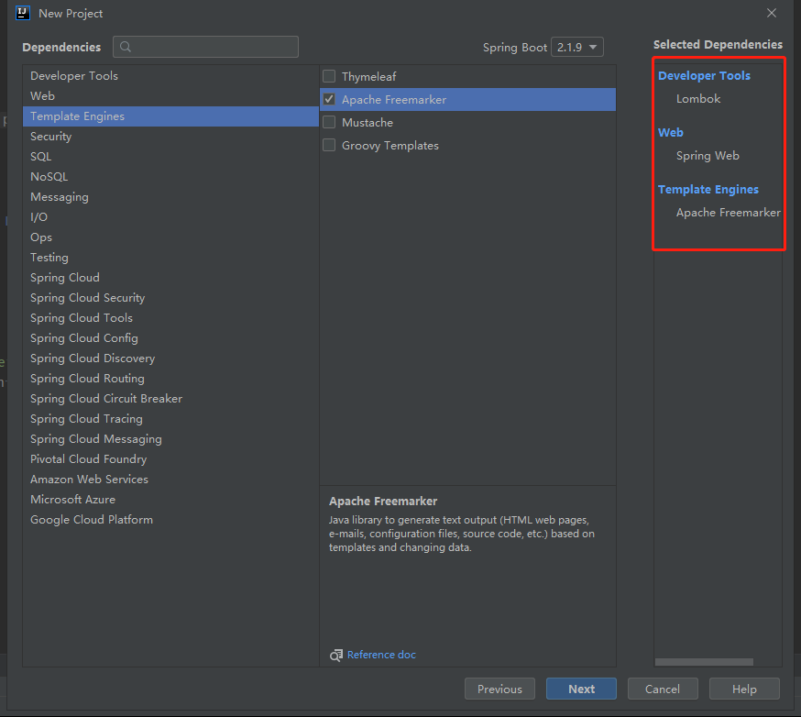Click the Apache Freemarker description title

point(383,502)
